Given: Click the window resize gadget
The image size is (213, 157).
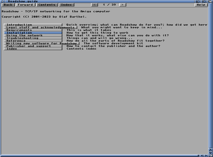Looking at the screenshot, I should [x=211, y=155].
